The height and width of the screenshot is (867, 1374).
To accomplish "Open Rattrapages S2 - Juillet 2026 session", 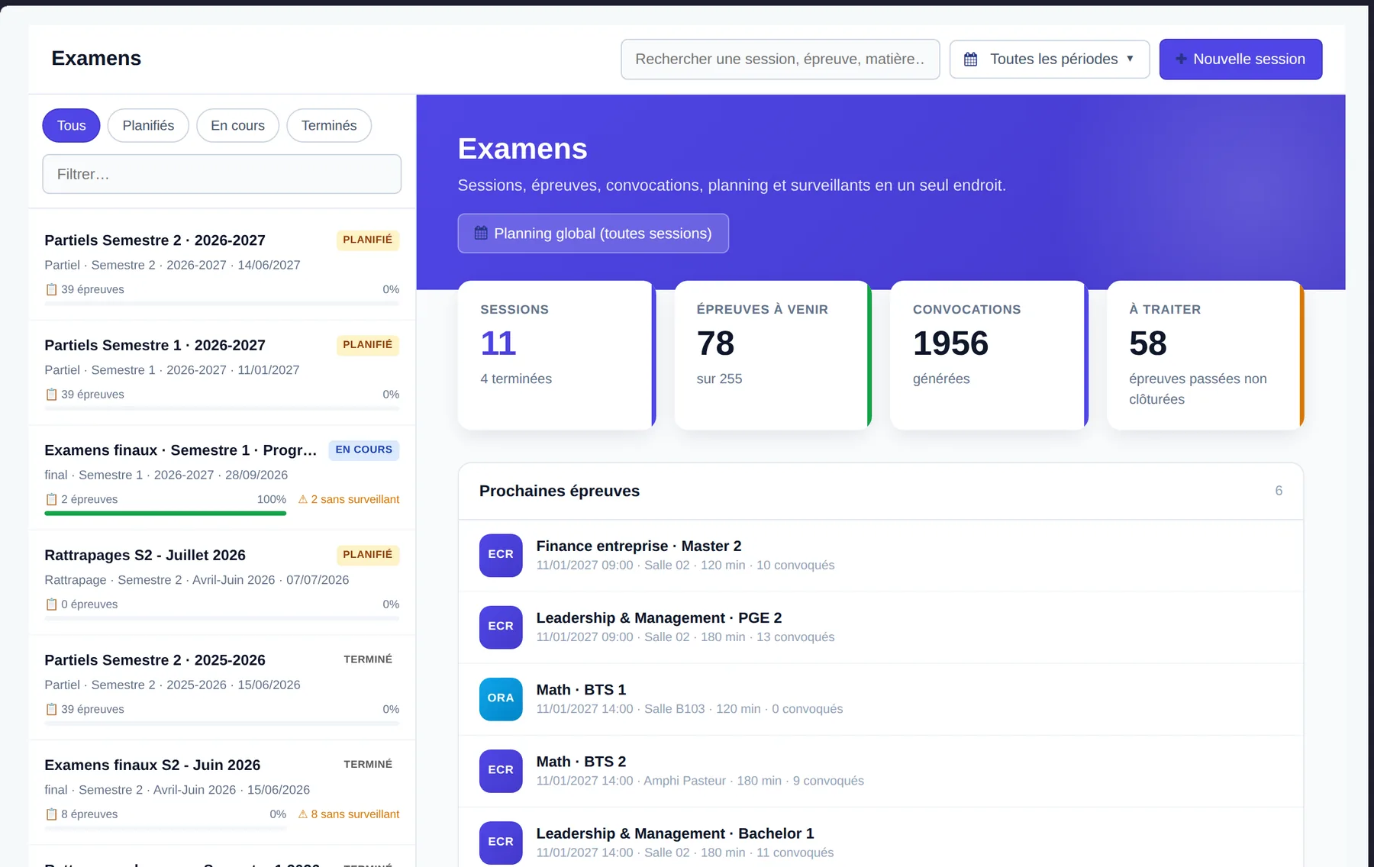I will 221,582.
